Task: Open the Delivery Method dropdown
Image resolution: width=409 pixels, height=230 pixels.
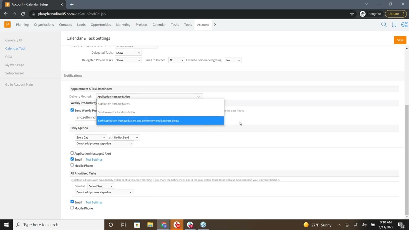Action: click(149, 96)
